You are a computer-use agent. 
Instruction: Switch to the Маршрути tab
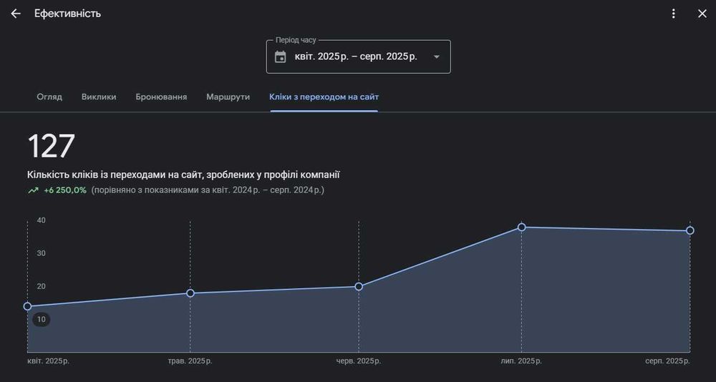click(x=228, y=97)
